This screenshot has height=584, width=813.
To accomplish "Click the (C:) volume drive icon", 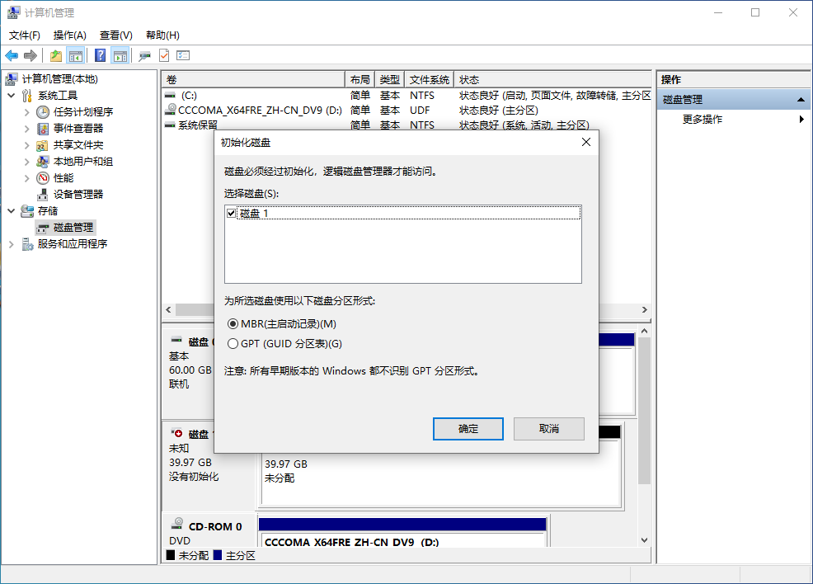I will [x=170, y=96].
